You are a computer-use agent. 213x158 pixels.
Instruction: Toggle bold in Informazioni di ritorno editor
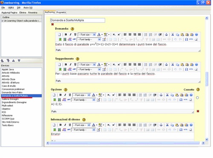tap(60, 125)
